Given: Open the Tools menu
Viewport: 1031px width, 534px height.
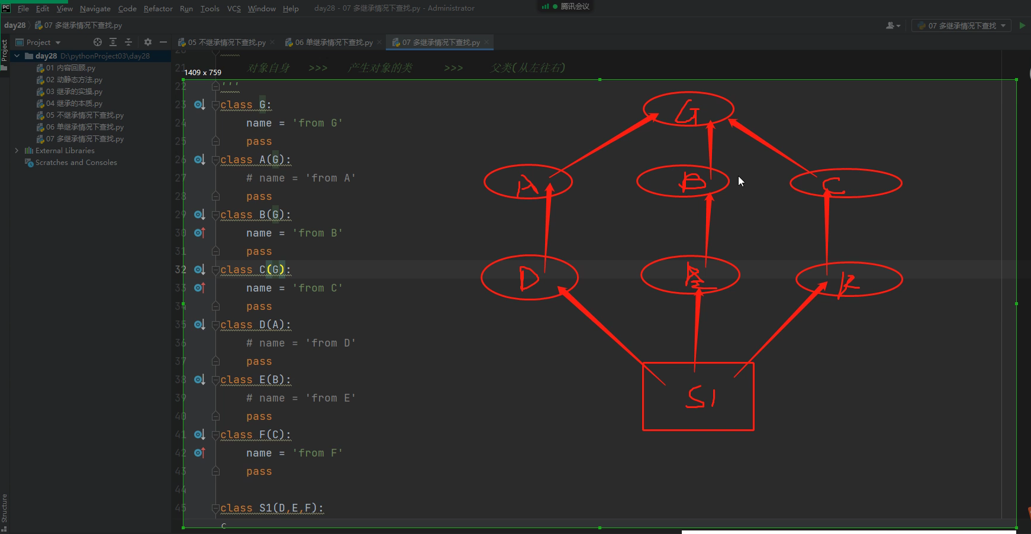Looking at the screenshot, I should point(210,8).
